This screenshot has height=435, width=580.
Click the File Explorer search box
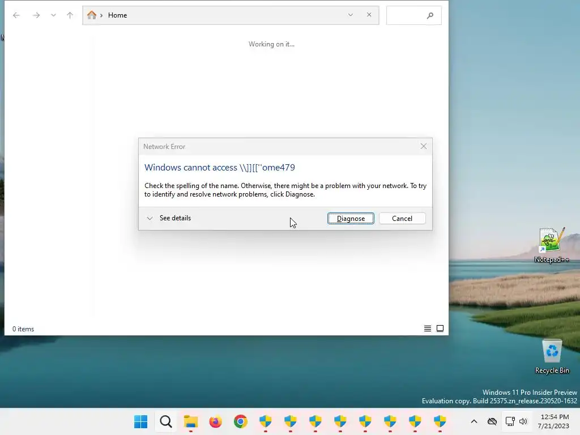coord(413,15)
